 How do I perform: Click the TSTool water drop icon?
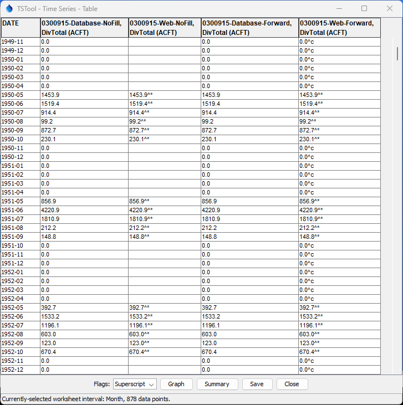click(9, 8)
